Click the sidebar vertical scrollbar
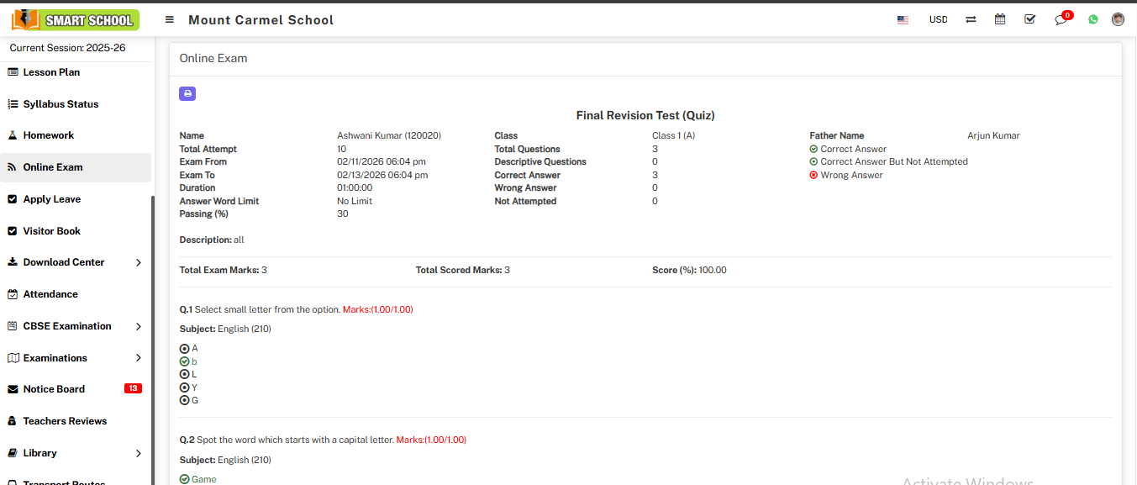The image size is (1137, 485). tap(153, 336)
